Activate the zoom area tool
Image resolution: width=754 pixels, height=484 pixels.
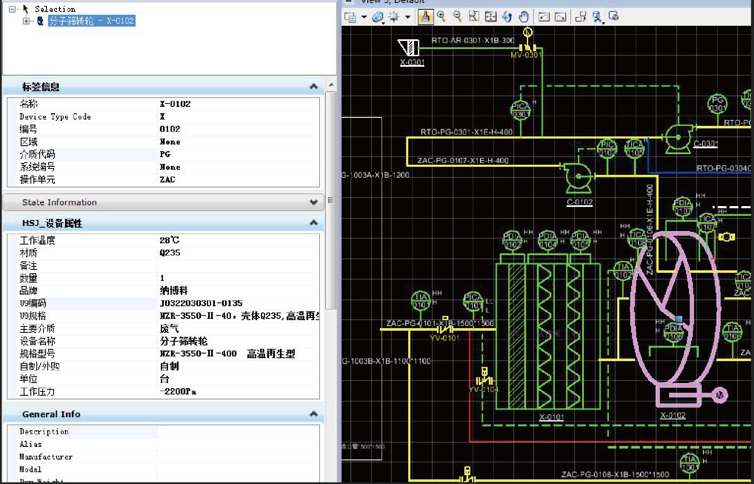474,17
